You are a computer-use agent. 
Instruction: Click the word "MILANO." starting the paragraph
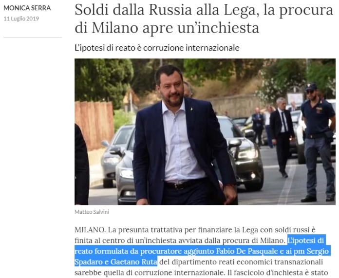tap(90, 230)
